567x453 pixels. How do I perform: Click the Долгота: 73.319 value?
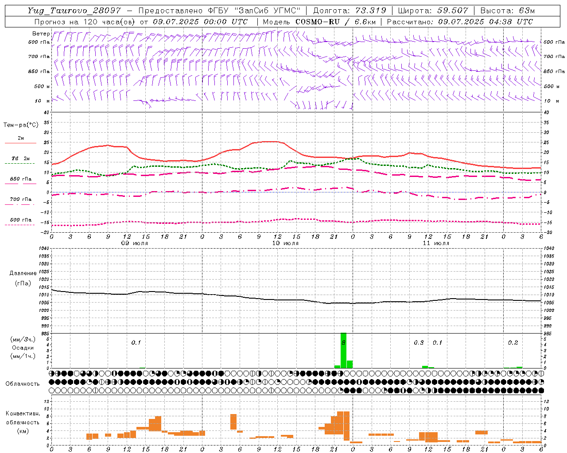click(x=350, y=11)
